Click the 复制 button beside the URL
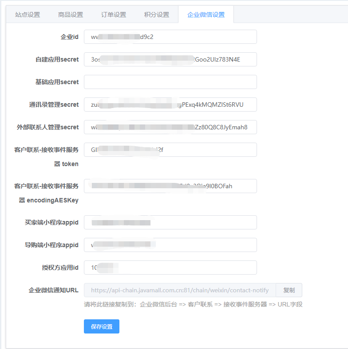The image size is (348, 349). coord(289,290)
